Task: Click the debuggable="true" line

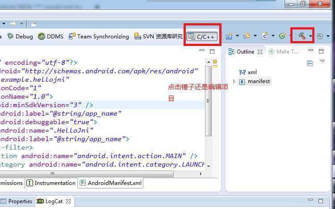Action: (48, 122)
